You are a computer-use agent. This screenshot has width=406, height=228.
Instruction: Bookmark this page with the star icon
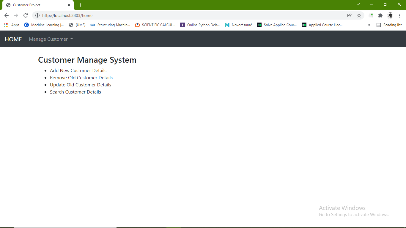pos(359,15)
